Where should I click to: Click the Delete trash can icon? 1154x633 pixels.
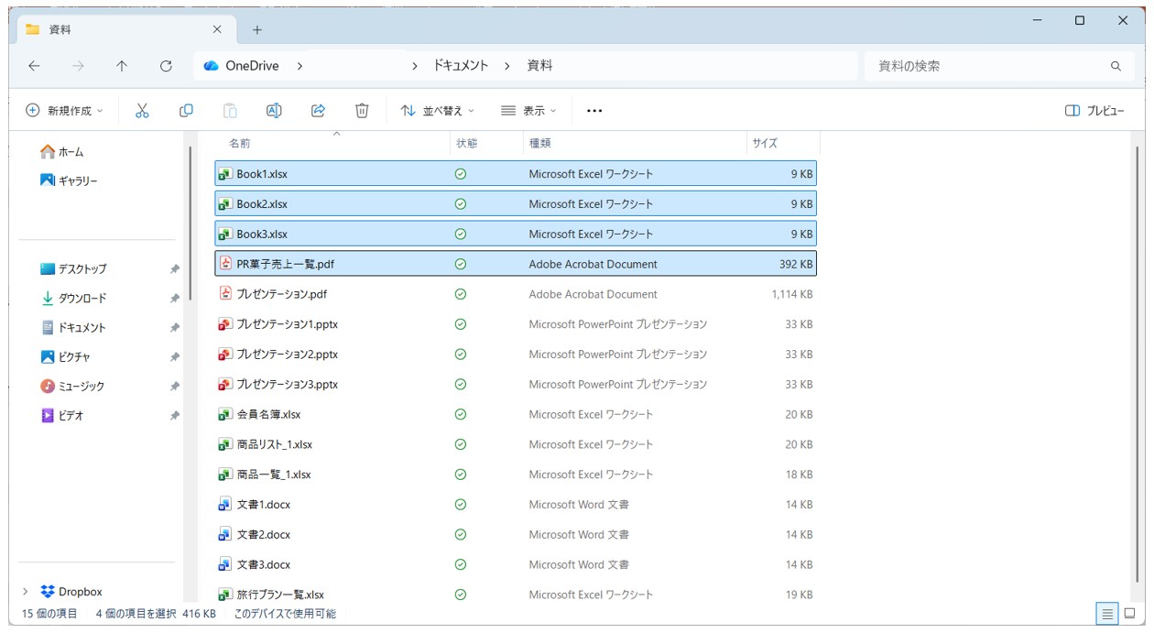click(362, 111)
